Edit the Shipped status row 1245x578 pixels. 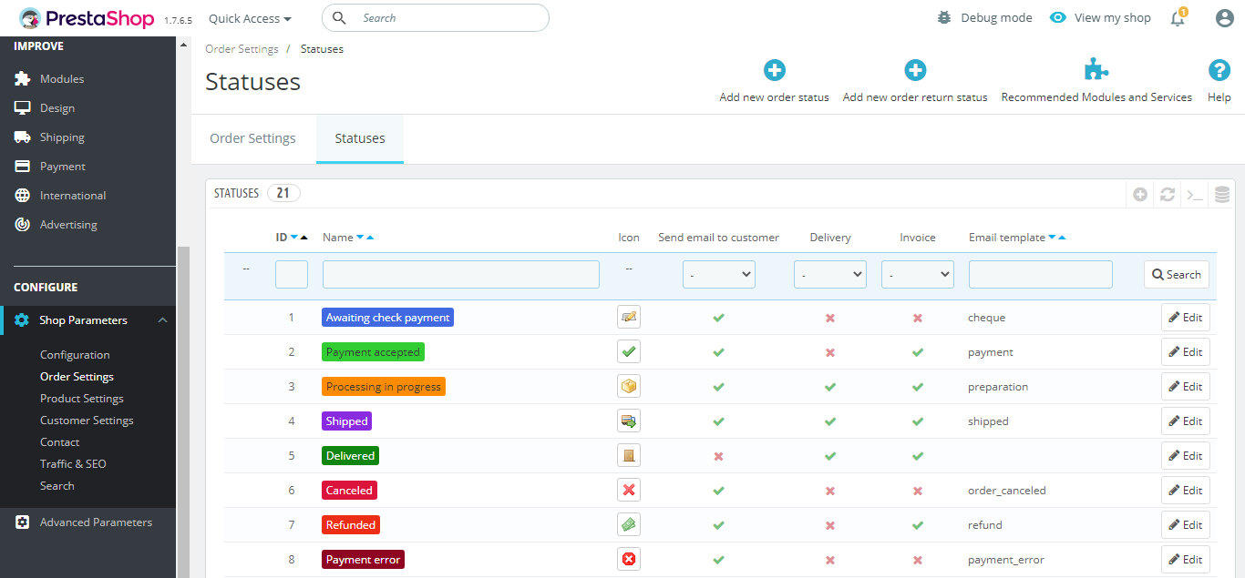(1186, 421)
